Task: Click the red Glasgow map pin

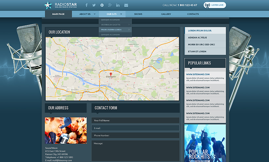Action: click(x=111, y=74)
